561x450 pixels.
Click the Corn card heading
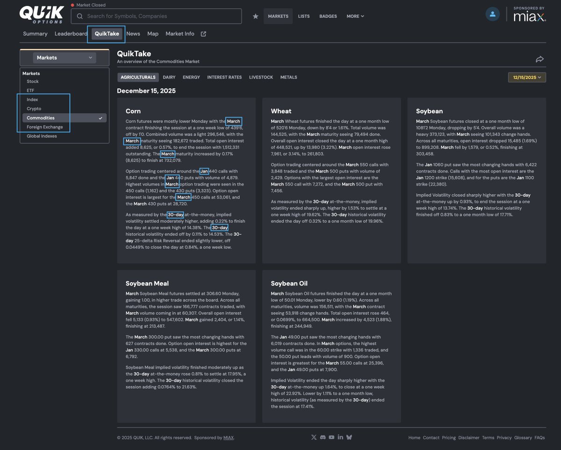point(134,111)
